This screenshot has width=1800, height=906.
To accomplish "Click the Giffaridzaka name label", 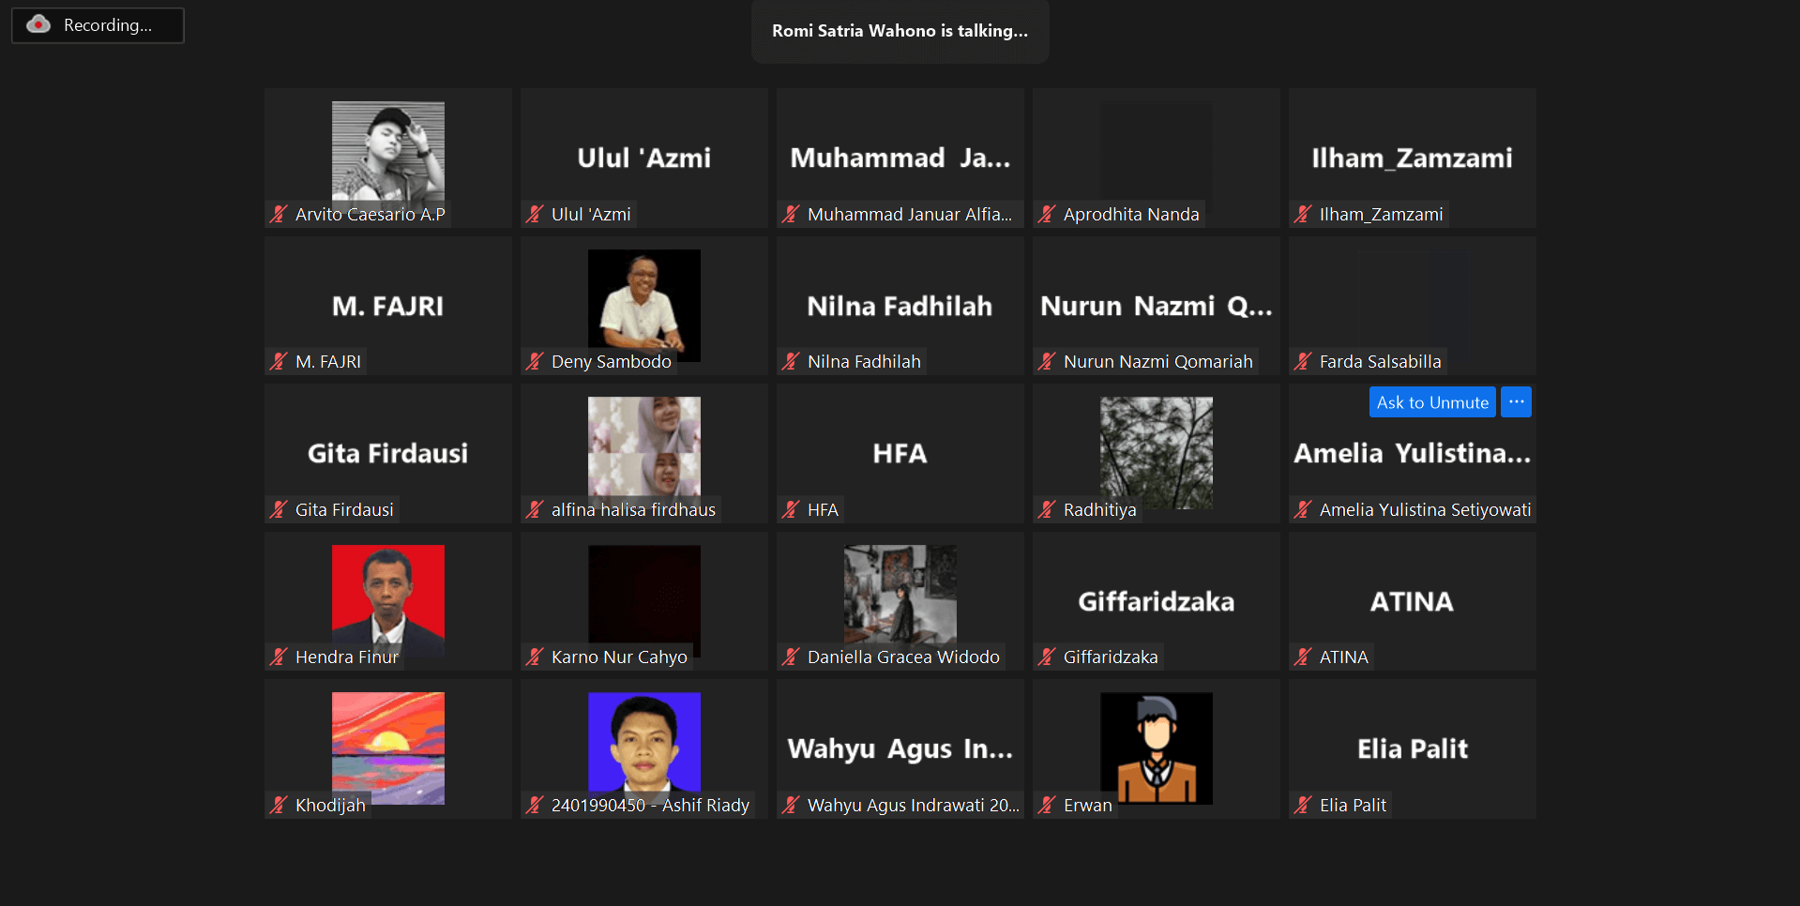I will [x=1110, y=657].
